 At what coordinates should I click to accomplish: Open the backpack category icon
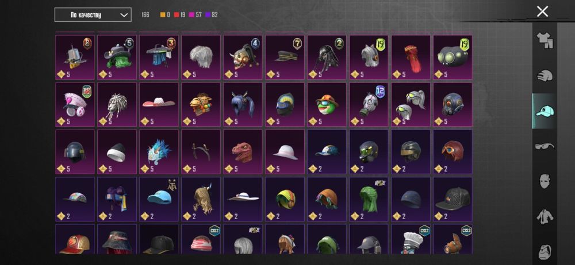tap(545, 252)
